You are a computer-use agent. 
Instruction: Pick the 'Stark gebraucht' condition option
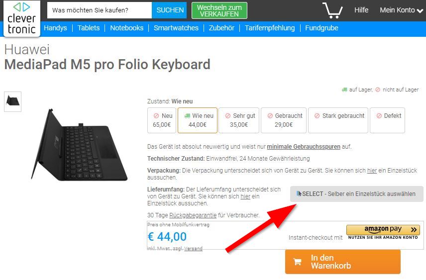coord(338,120)
